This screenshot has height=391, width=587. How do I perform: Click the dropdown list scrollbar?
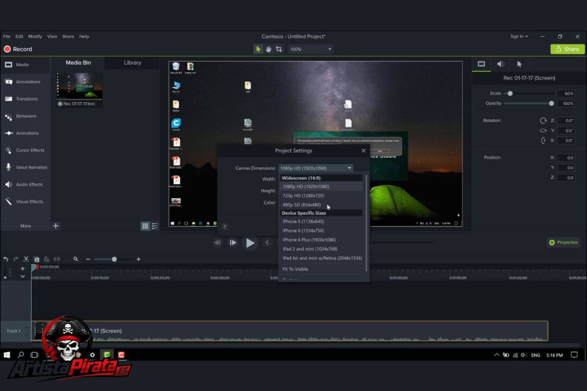point(366,223)
